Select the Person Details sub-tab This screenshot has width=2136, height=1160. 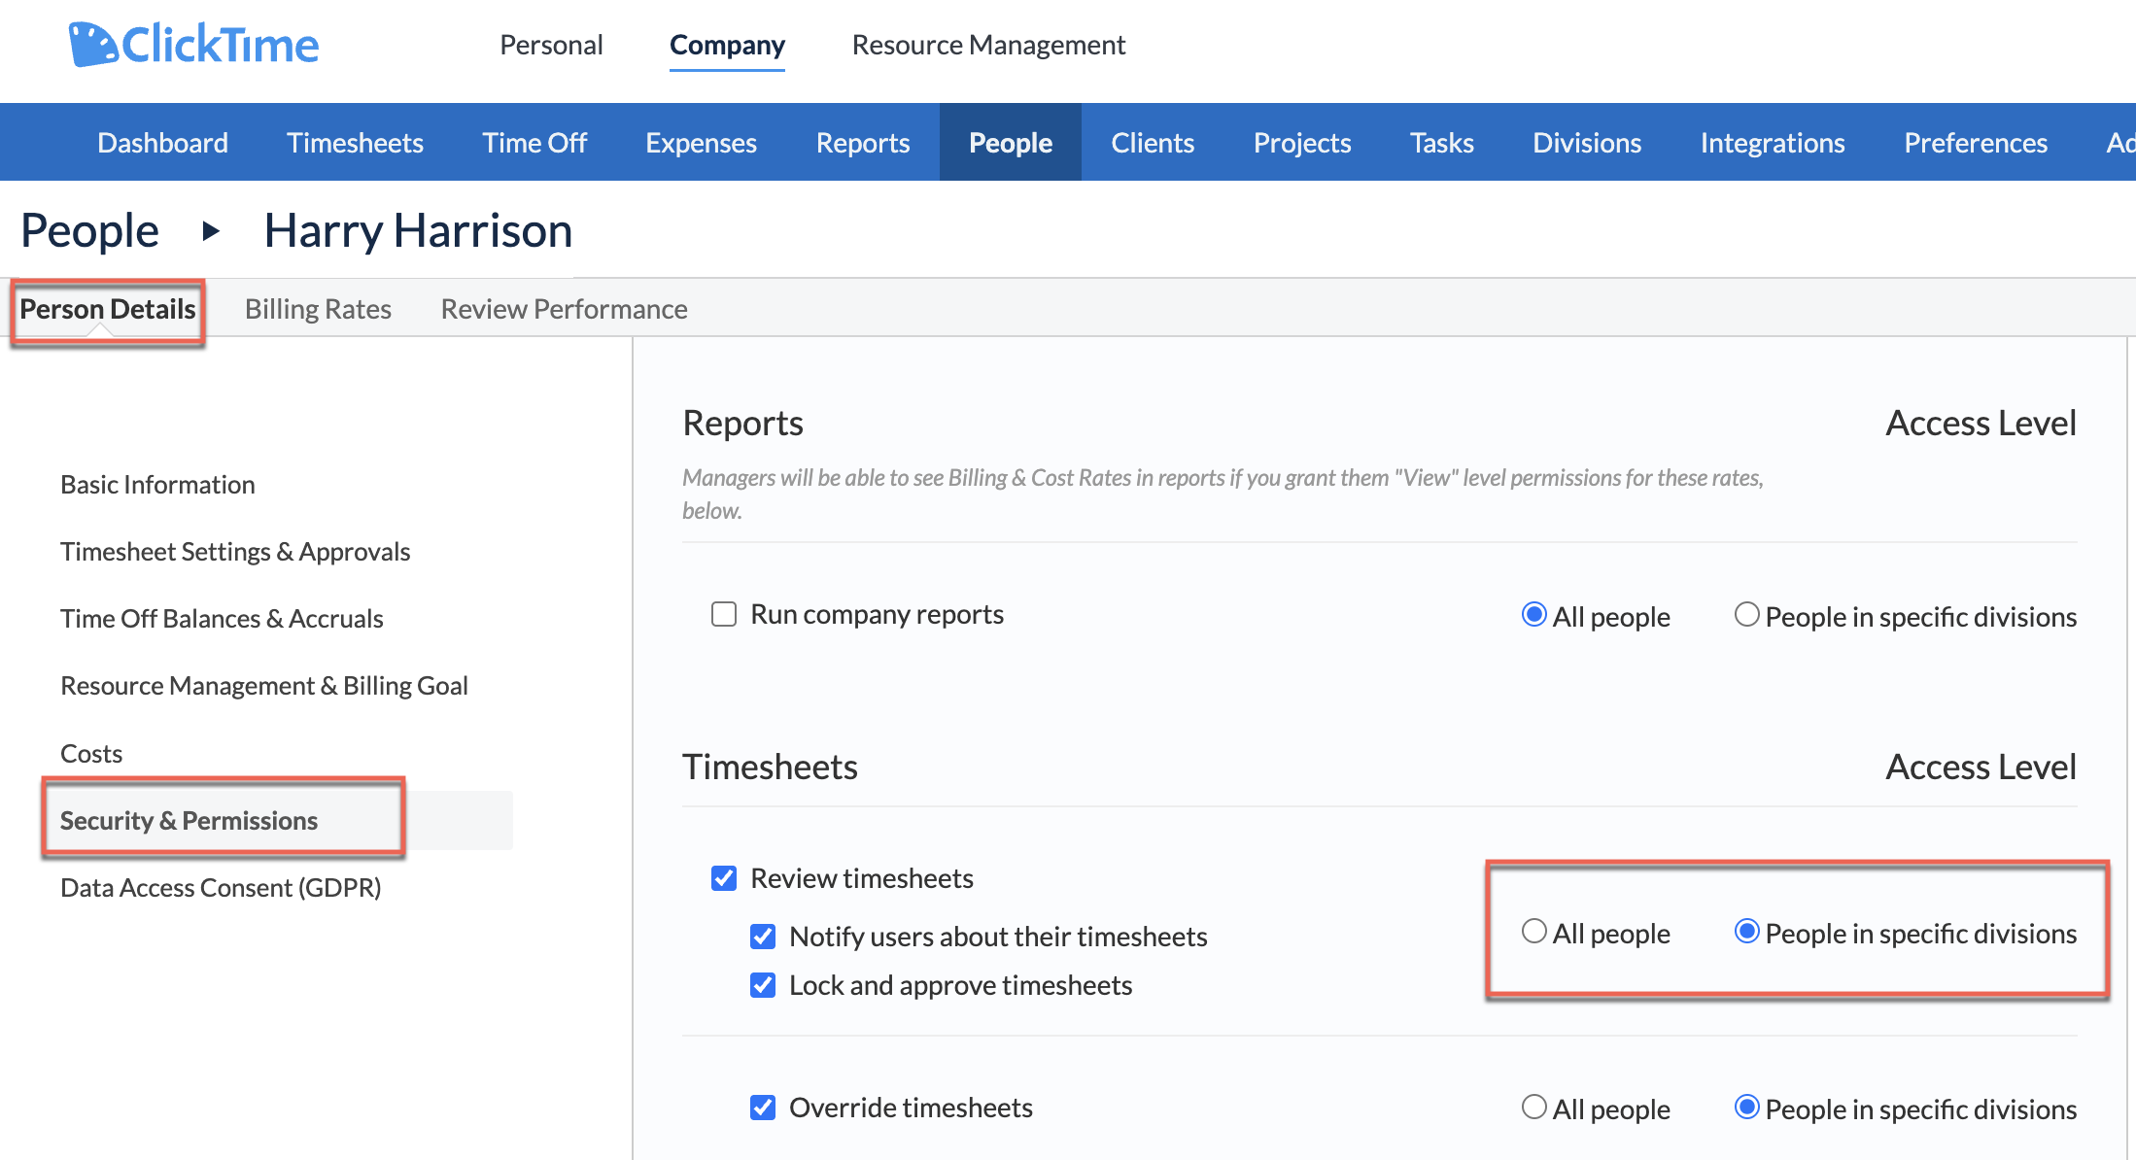pos(107,309)
